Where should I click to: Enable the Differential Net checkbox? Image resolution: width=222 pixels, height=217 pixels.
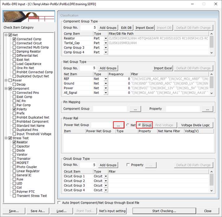point(14,56)
